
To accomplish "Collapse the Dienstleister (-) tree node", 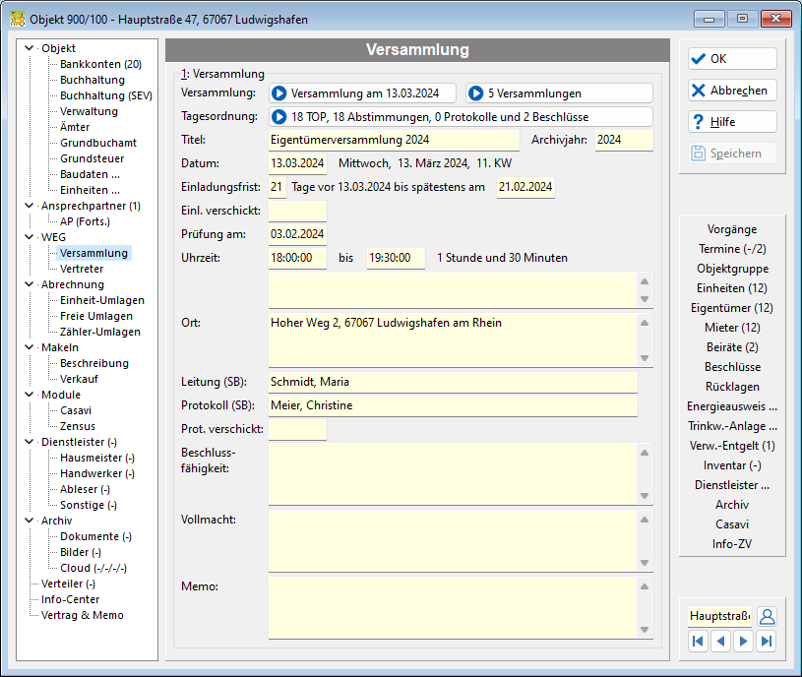I will click(30, 442).
